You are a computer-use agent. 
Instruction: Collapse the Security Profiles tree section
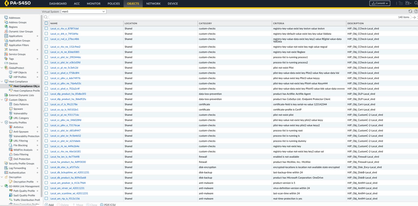(x=2, y=122)
